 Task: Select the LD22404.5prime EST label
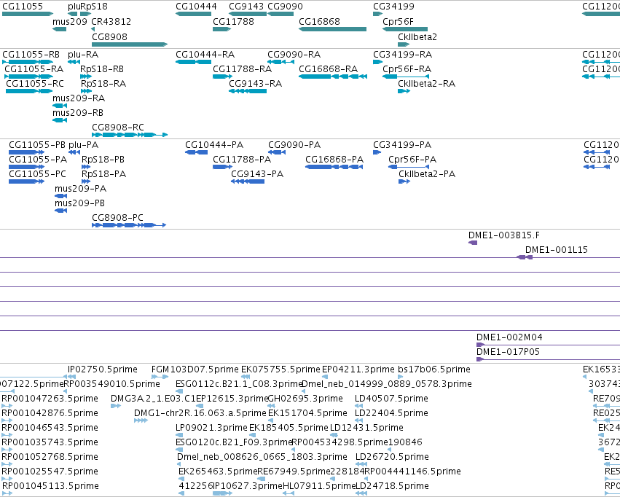[391, 413]
